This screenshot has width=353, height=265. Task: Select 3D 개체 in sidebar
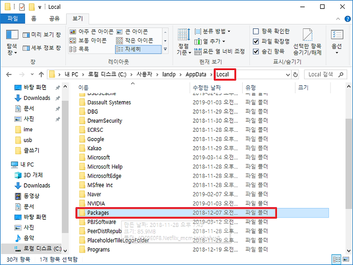click(x=29, y=175)
